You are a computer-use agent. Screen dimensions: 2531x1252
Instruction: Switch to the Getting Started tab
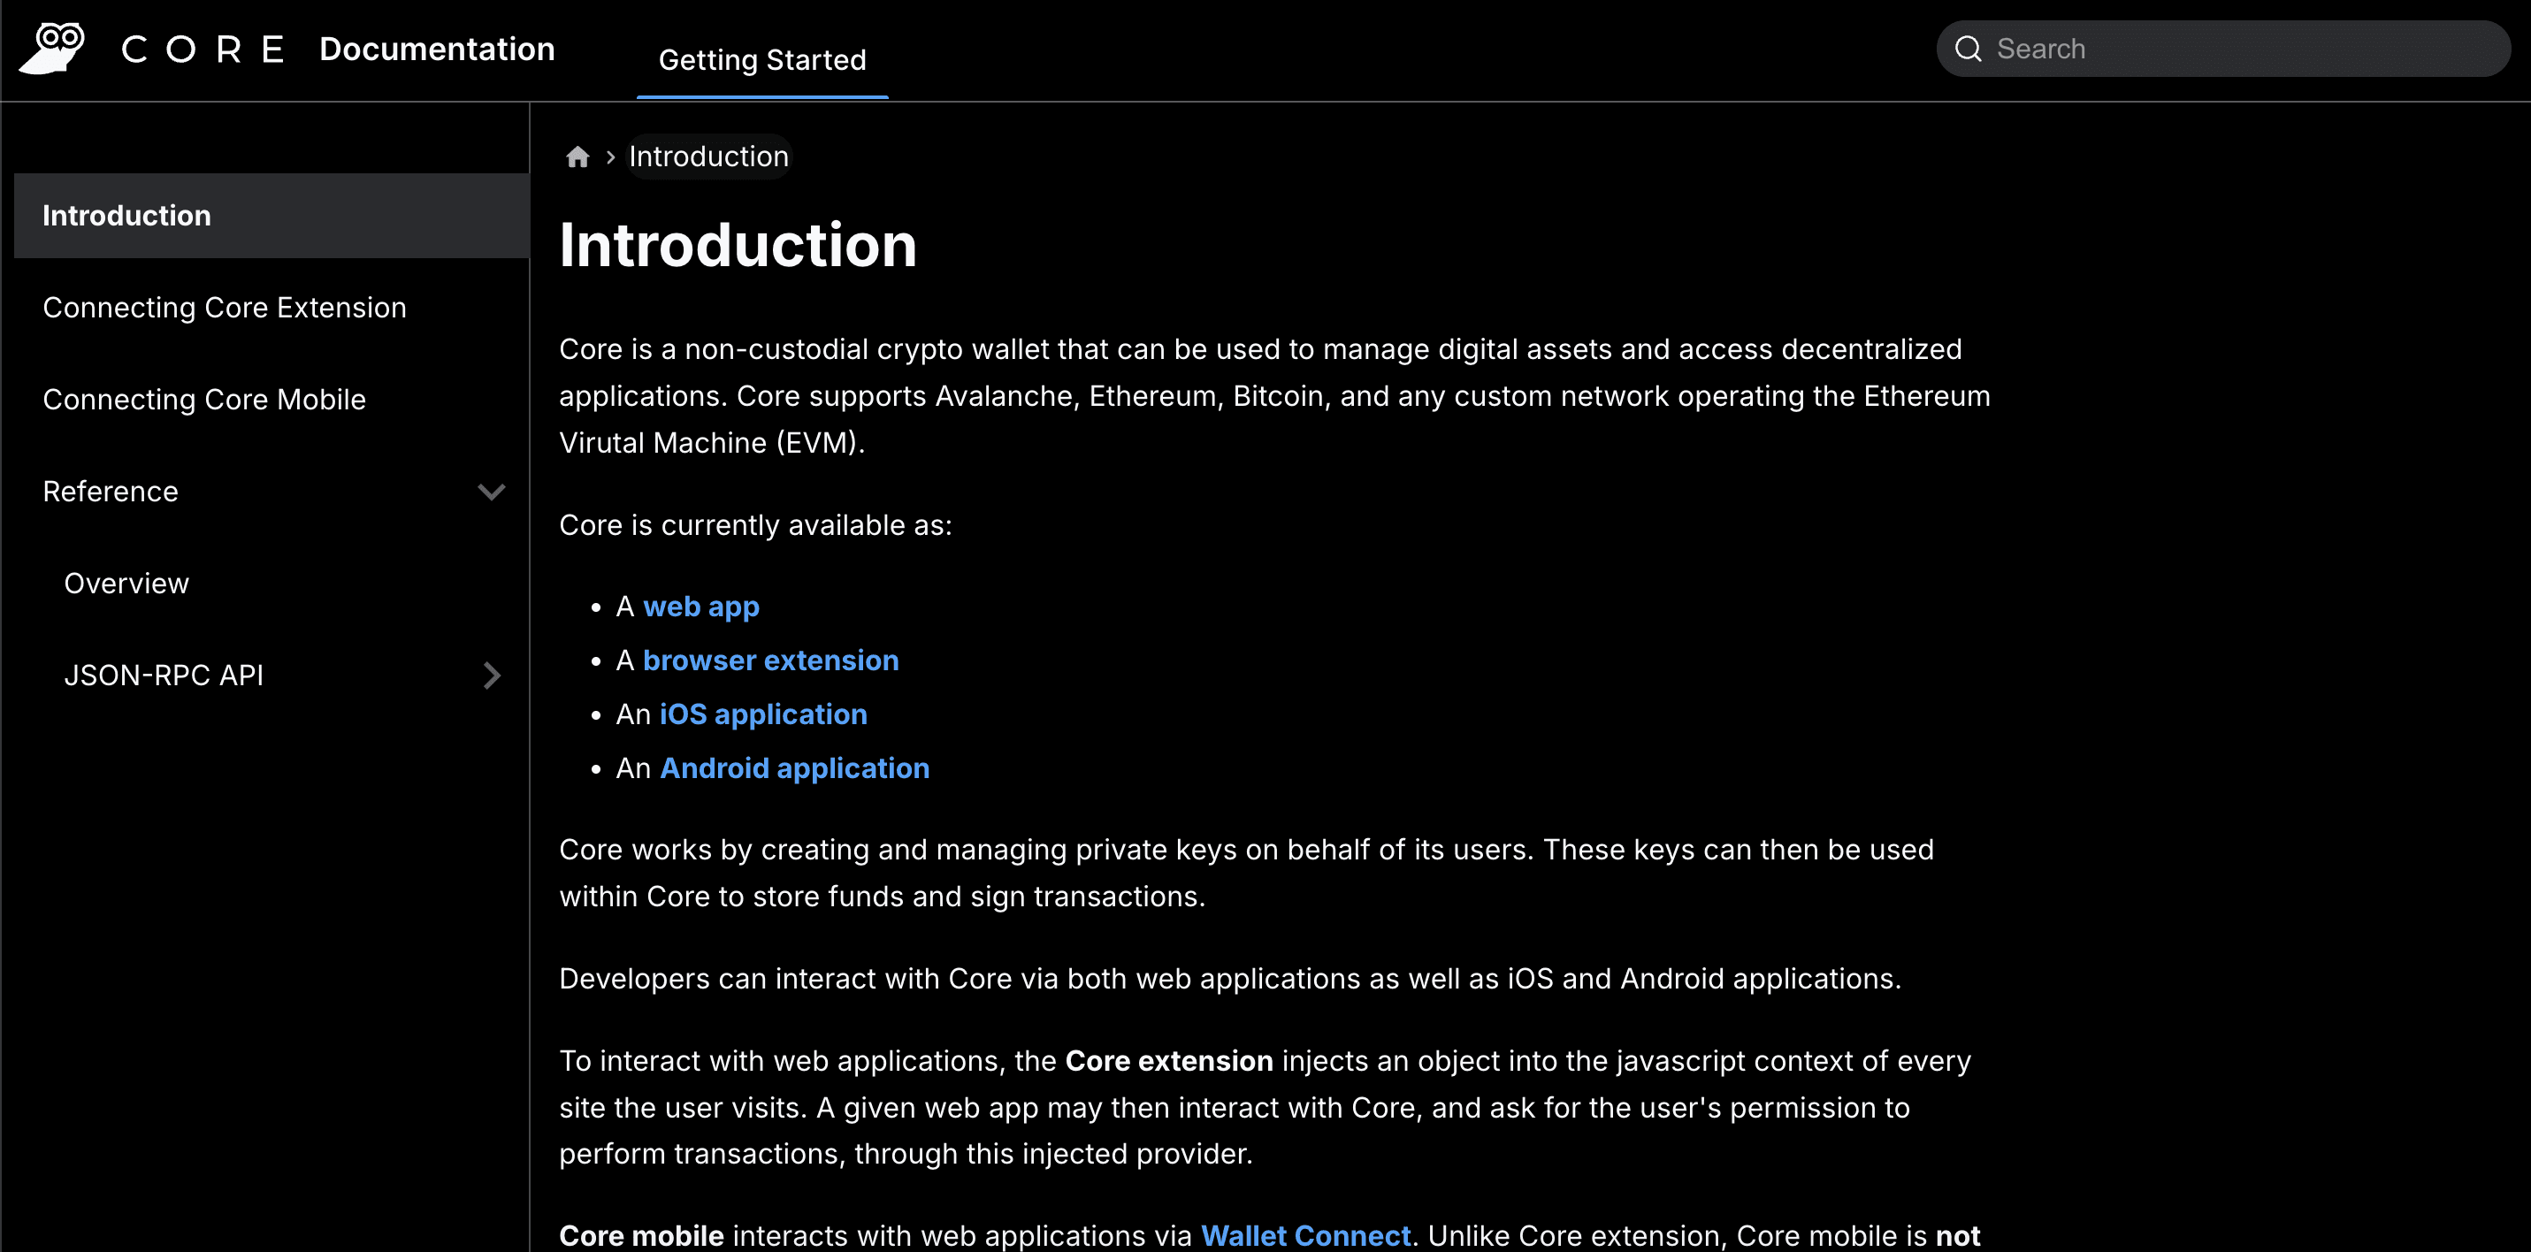tap(761, 60)
